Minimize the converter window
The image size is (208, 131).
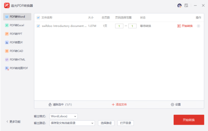pos(195,6)
